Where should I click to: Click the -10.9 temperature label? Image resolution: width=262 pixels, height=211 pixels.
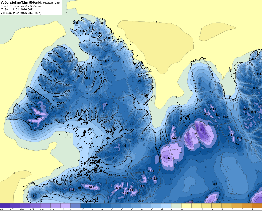click(x=253, y=112)
